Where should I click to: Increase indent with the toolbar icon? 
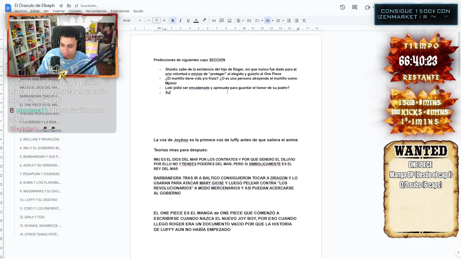pyautogui.click(x=296, y=21)
